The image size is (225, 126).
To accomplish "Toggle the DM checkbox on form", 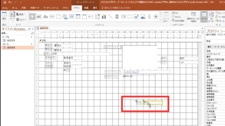I will click(64, 70).
